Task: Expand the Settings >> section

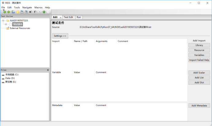Action: click(60, 36)
